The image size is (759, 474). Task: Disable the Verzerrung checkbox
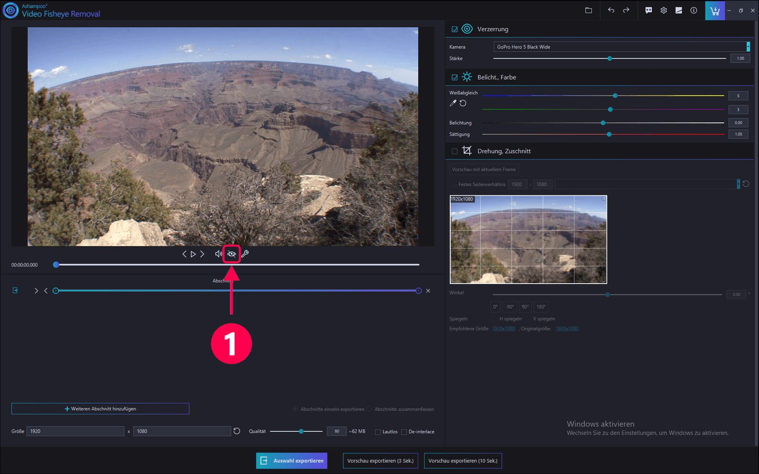455,29
